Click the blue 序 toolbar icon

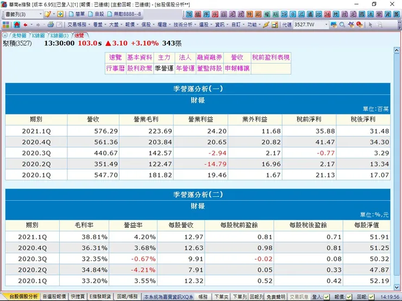pyautogui.click(x=206, y=14)
